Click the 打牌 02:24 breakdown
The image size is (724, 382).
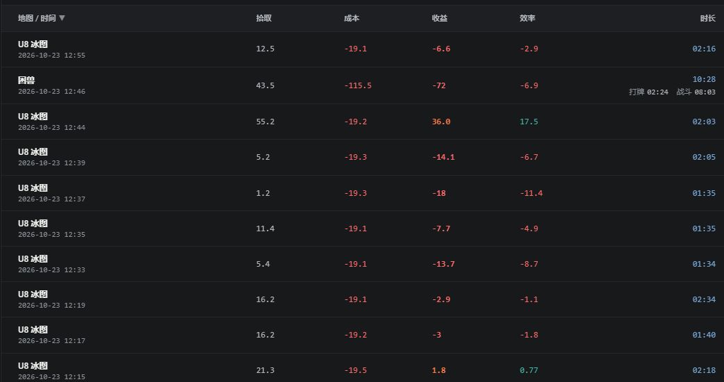[648, 92]
